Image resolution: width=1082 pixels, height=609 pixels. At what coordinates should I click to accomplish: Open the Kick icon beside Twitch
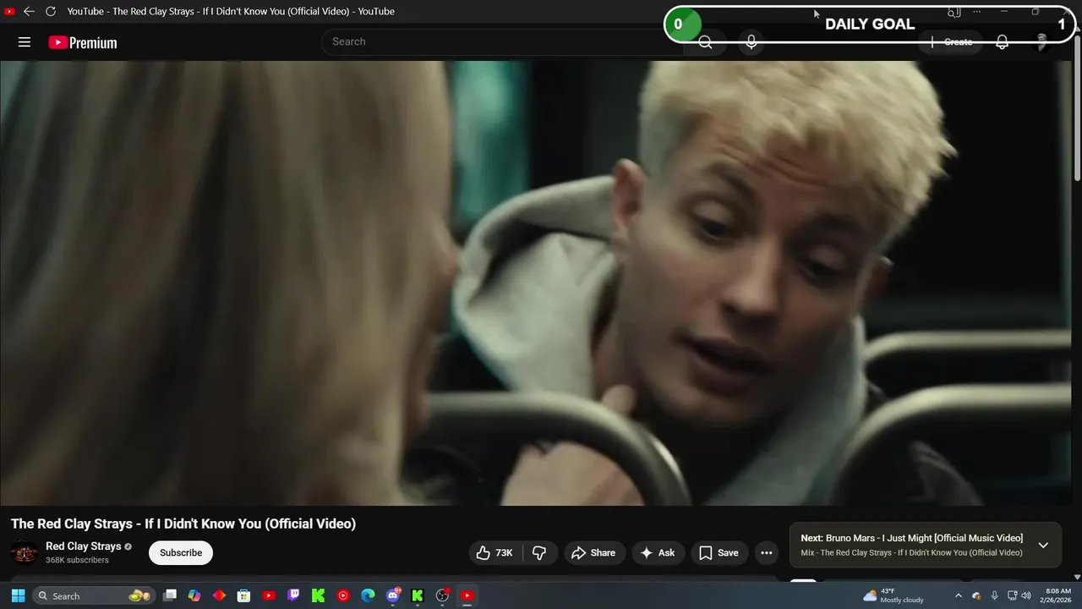pyautogui.click(x=318, y=595)
